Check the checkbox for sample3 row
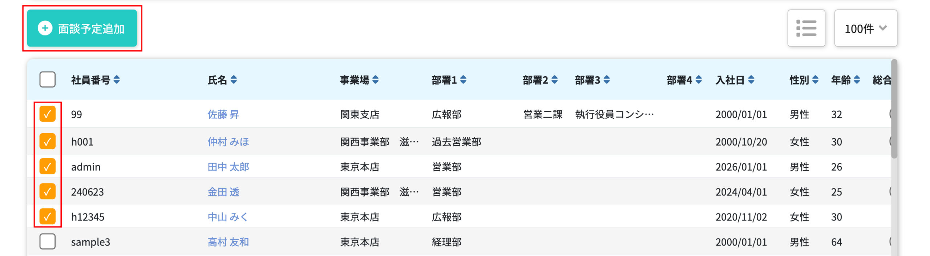 click(x=48, y=241)
